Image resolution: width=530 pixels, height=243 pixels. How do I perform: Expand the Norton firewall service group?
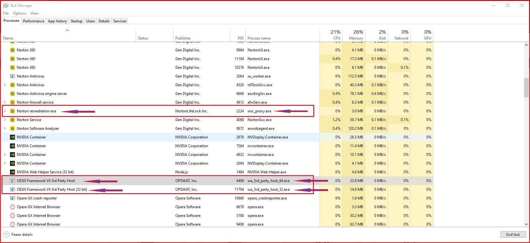coord(5,102)
